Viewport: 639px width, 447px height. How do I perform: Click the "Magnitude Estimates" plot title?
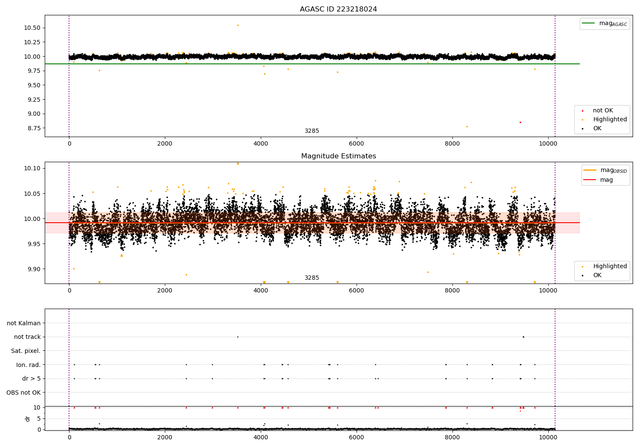coord(338,156)
